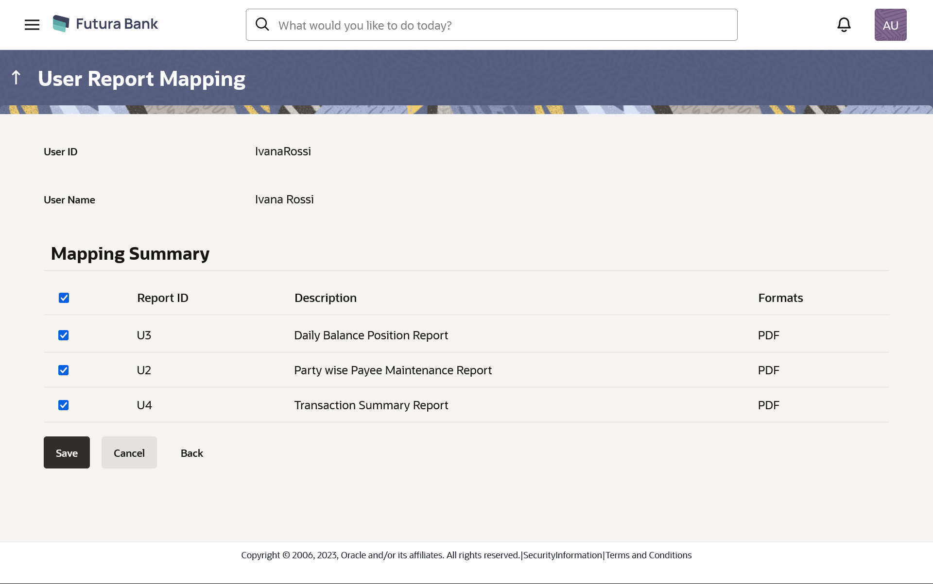The image size is (933, 584).
Task: Uncheck the U4 report checkbox
Action: coord(64,405)
